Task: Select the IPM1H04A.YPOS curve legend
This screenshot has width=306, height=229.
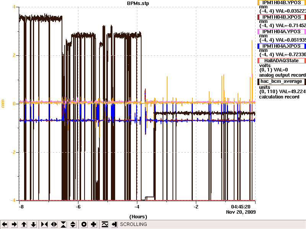Action: (282, 32)
